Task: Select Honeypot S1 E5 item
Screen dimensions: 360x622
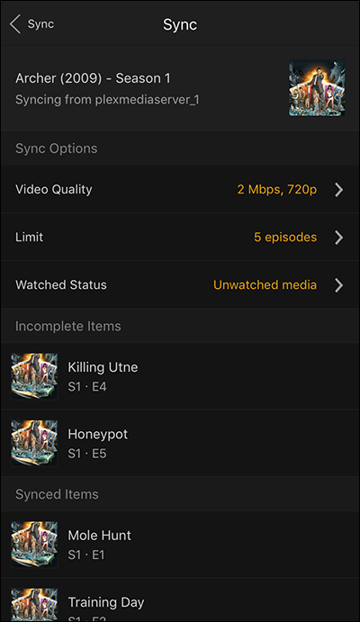Action: (180, 443)
